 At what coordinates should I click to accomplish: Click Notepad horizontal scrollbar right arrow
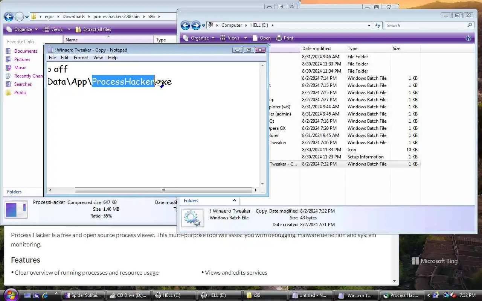256,190
